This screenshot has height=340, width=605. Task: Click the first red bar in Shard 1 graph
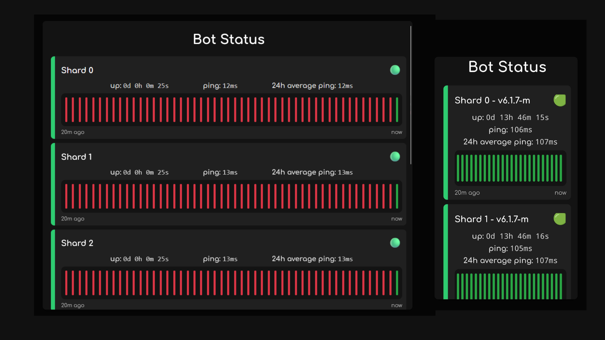click(66, 196)
